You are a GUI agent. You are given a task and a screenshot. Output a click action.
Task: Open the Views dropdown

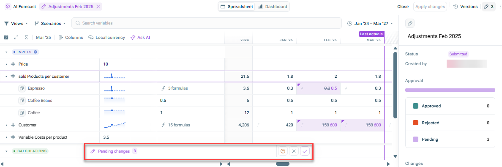(x=16, y=23)
